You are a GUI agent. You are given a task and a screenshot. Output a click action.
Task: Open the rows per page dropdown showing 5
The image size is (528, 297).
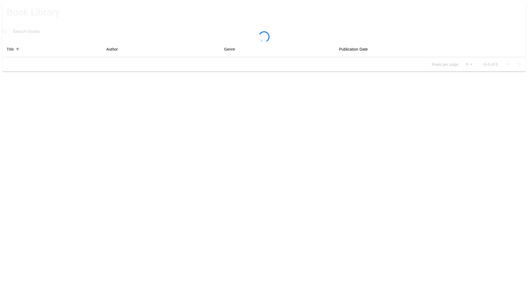(x=467, y=64)
